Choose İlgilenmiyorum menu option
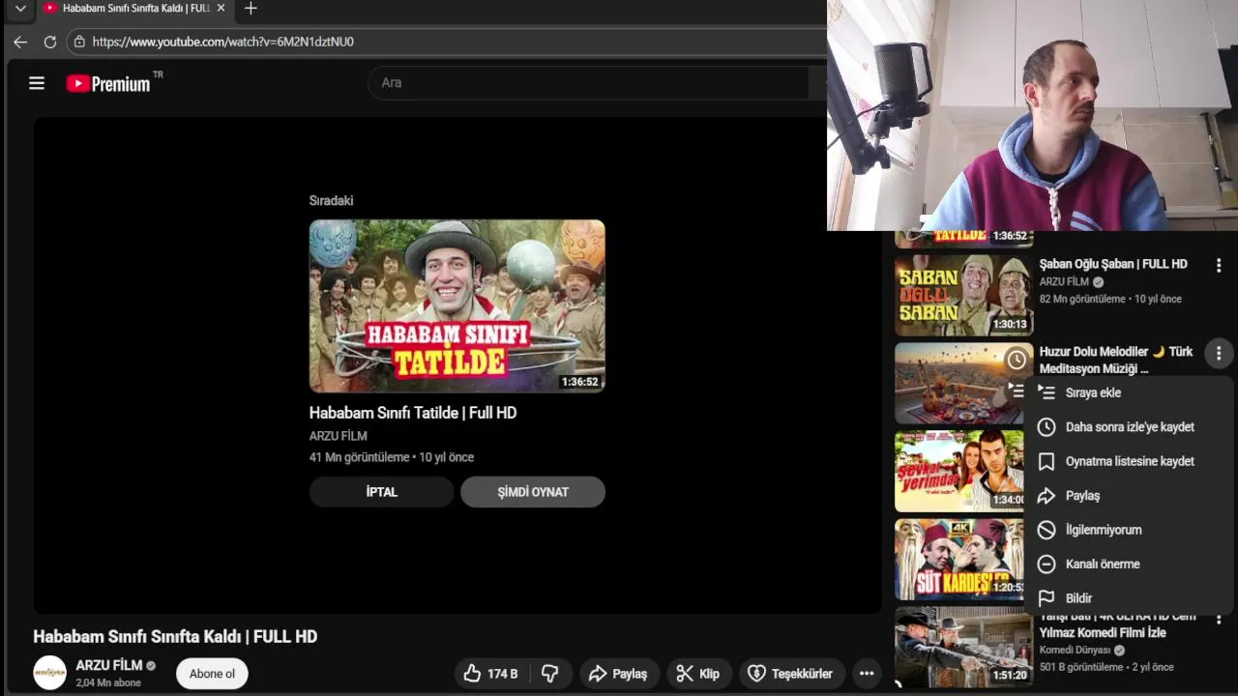 click(x=1129, y=530)
